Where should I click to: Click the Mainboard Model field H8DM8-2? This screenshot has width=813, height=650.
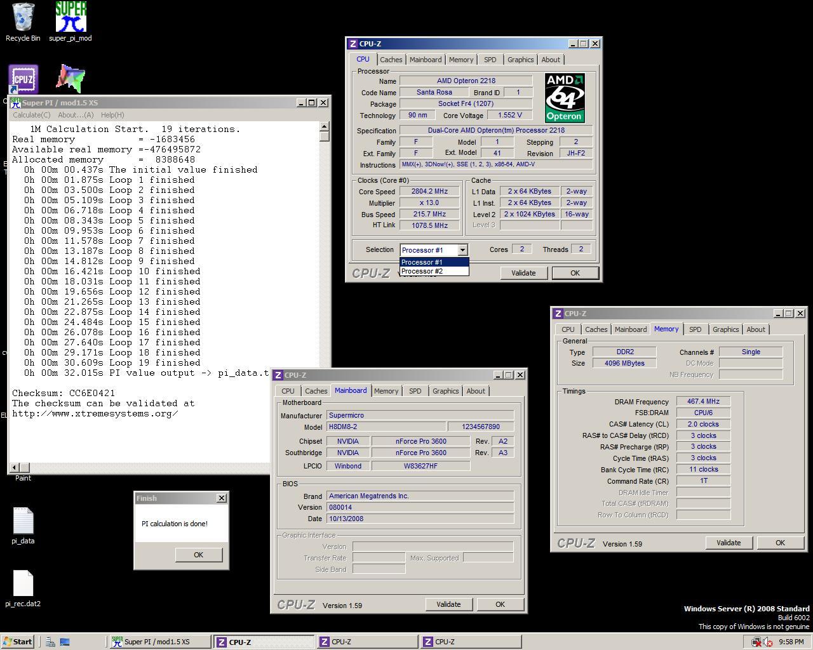coord(385,427)
